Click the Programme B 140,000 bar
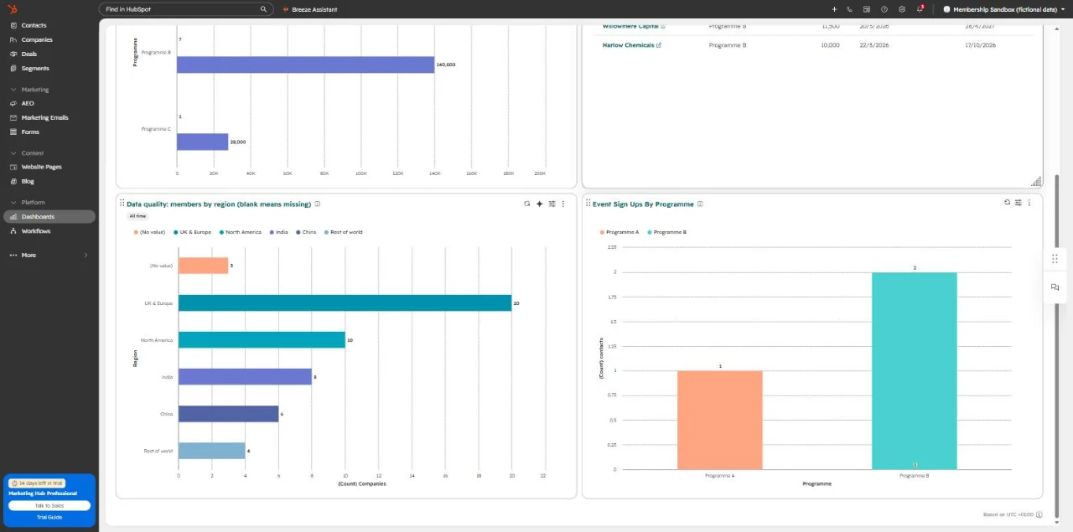 coord(305,65)
